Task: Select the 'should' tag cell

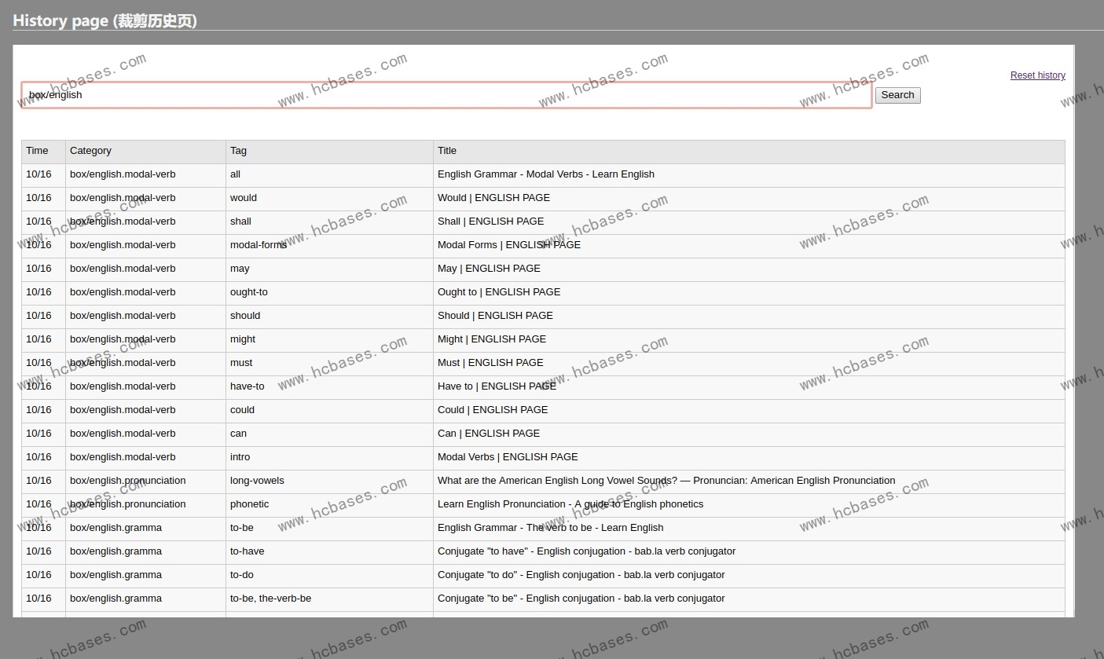Action: pos(329,317)
